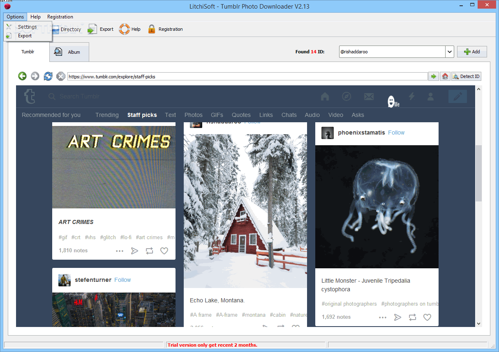
Task: Click the #original photographers tag
Action: click(x=349, y=304)
